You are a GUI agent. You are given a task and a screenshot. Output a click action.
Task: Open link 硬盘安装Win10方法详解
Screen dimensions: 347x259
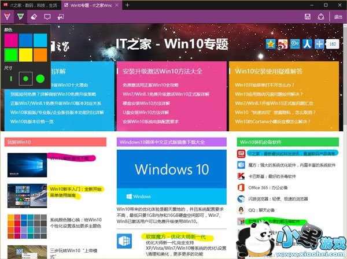tap(146, 103)
